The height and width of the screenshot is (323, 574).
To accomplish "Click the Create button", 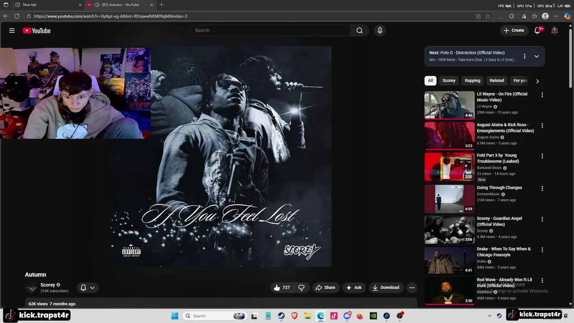I will point(513,31).
